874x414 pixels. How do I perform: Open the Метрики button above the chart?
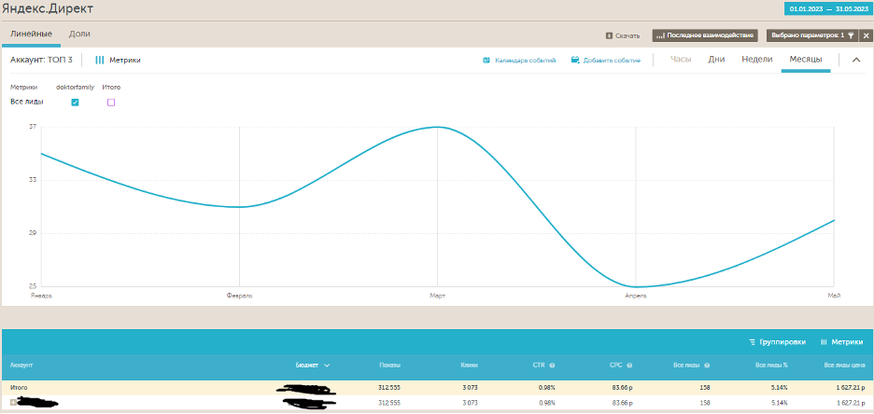click(119, 60)
